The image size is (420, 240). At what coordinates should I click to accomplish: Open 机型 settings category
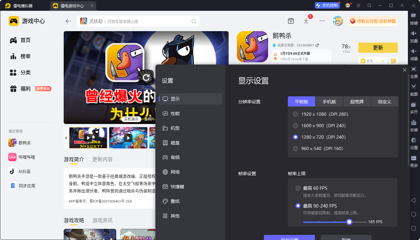(x=190, y=128)
